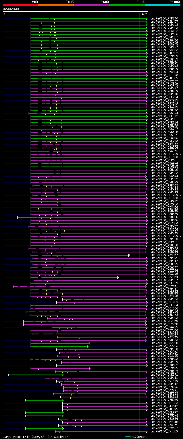
Task: Select the UniRef100_A2ZA84 label
Action: point(164,277)
